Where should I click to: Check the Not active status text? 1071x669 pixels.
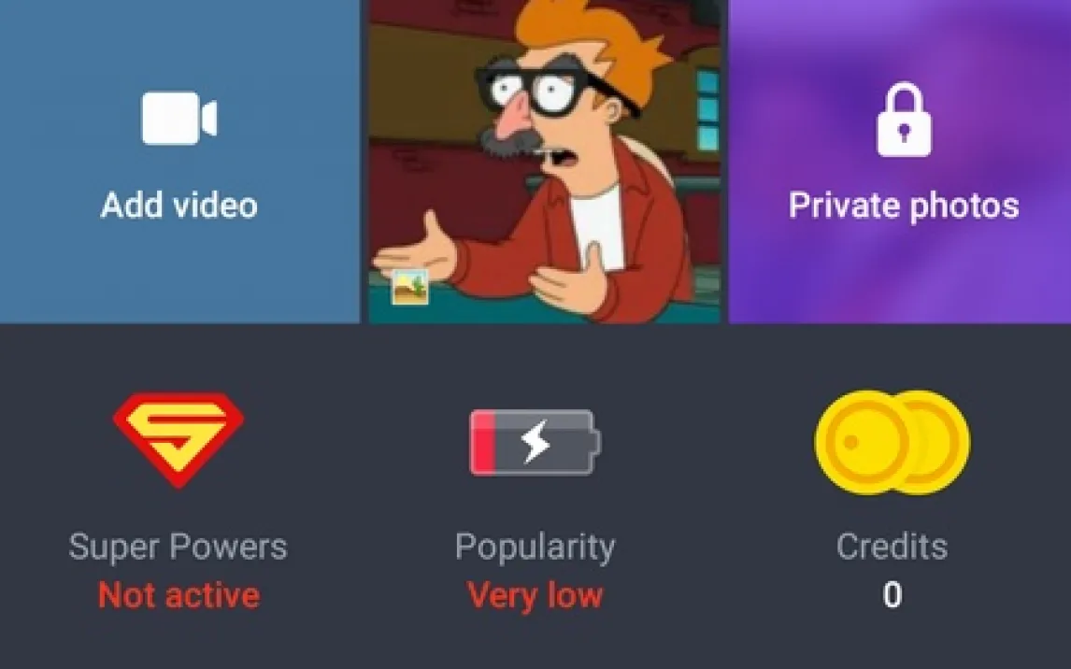click(178, 594)
